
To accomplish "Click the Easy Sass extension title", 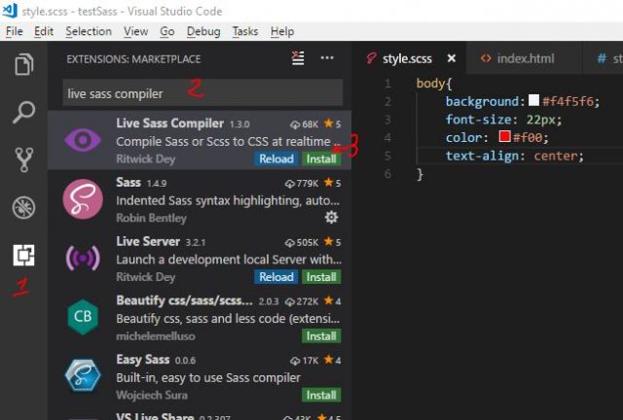I will point(143,360).
